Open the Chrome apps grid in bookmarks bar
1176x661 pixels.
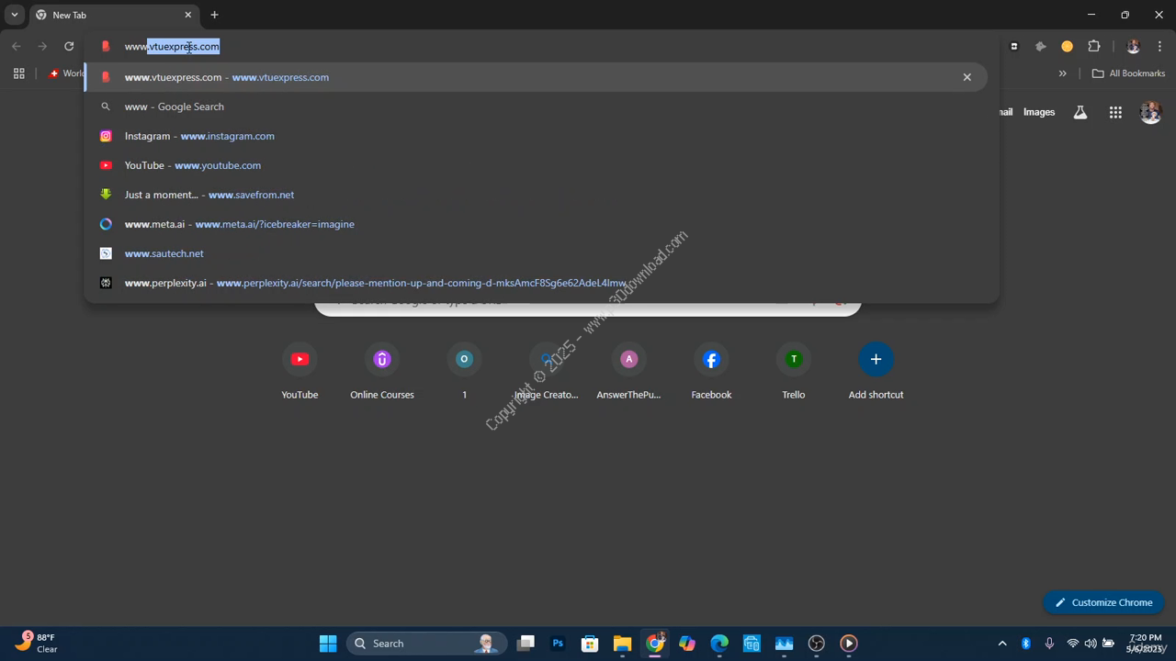pos(18,73)
